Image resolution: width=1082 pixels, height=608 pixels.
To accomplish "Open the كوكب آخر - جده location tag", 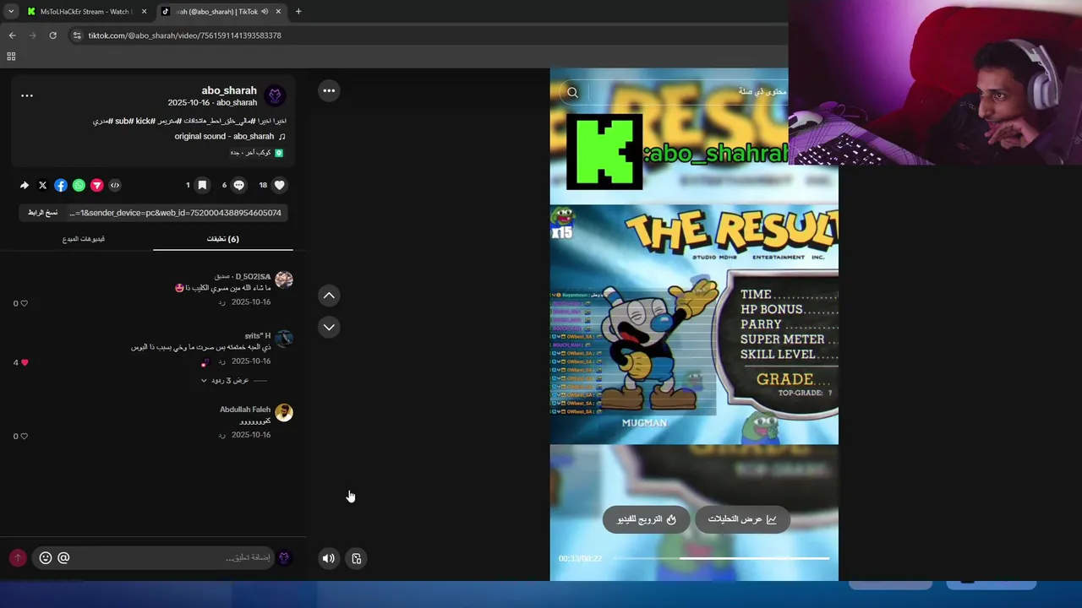I will [257, 153].
